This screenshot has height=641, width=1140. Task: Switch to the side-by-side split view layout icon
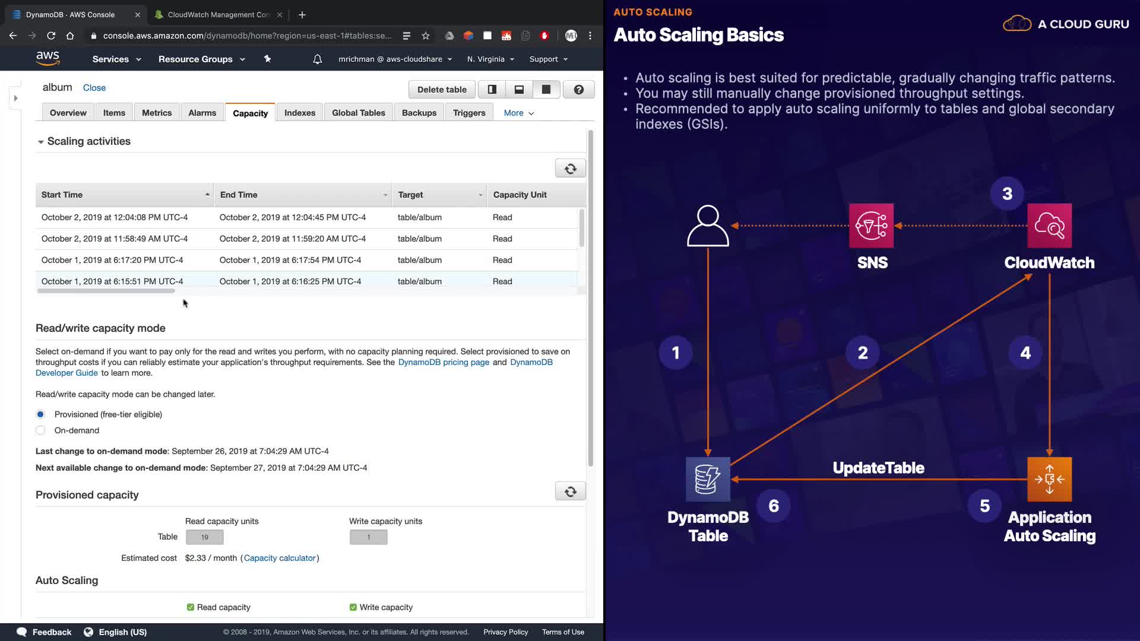pos(492,90)
